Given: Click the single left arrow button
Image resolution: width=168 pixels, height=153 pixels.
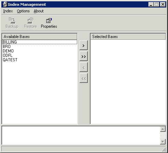Looking at the screenshot, I should point(84,67).
